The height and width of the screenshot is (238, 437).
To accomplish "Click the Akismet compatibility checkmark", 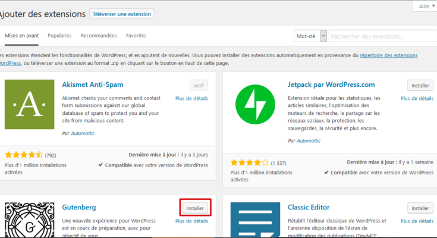I will (x=100, y=165).
